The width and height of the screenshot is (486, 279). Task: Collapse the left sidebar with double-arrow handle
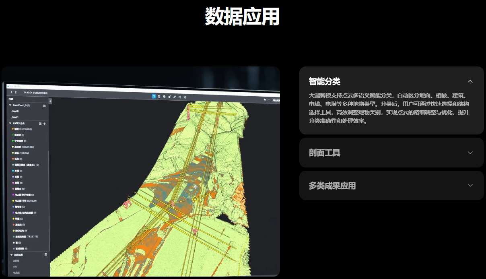click(x=50, y=101)
